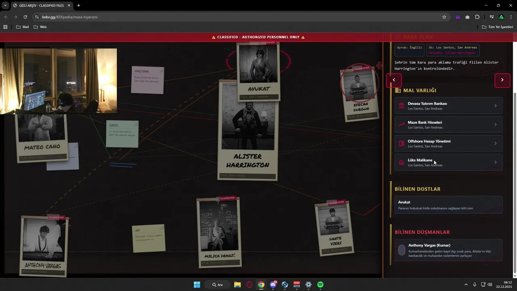This screenshot has width=517, height=291.
Task: Click the ledger icon beside Offshore Hesap Yönetimi
Action: pyautogui.click(x=401, y=143)
